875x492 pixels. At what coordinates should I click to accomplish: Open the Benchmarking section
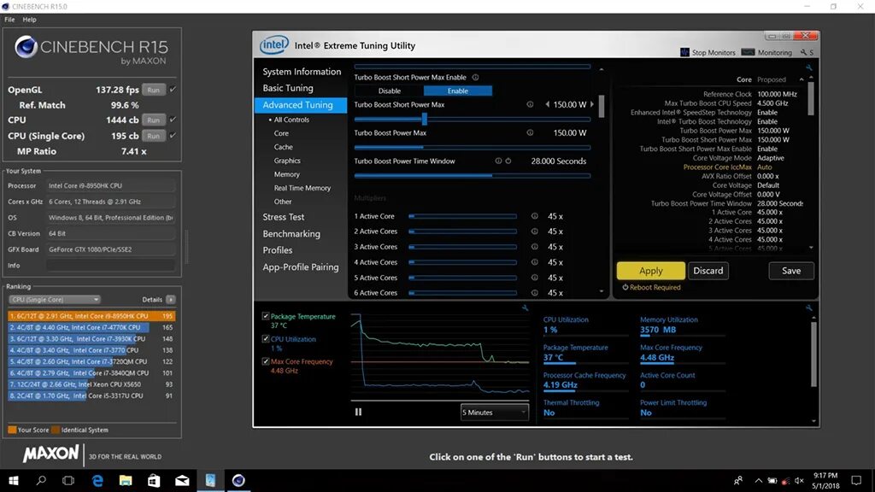pyautogui.click(x=291, y=234)
